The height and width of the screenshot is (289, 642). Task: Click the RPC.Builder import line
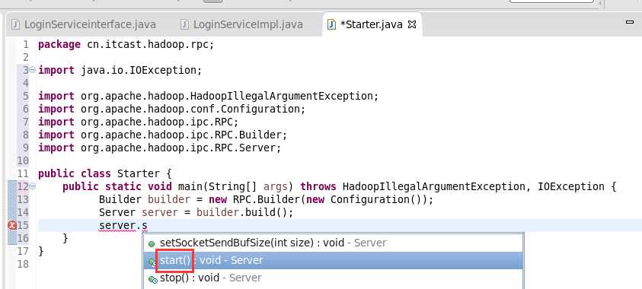click(x=162, y=135)
